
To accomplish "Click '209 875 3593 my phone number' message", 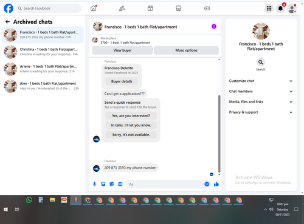I will [130, 168].
